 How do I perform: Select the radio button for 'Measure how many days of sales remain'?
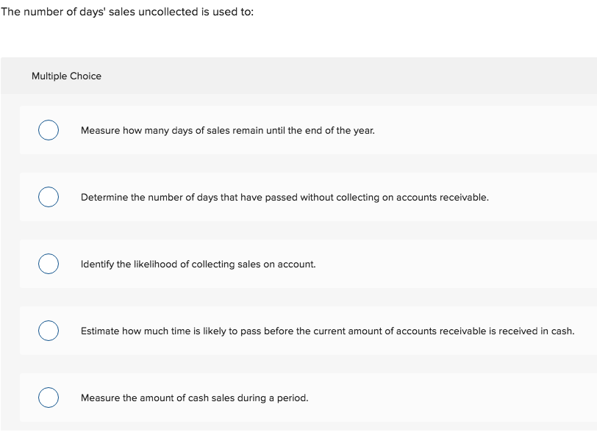[x=48, y=130]
